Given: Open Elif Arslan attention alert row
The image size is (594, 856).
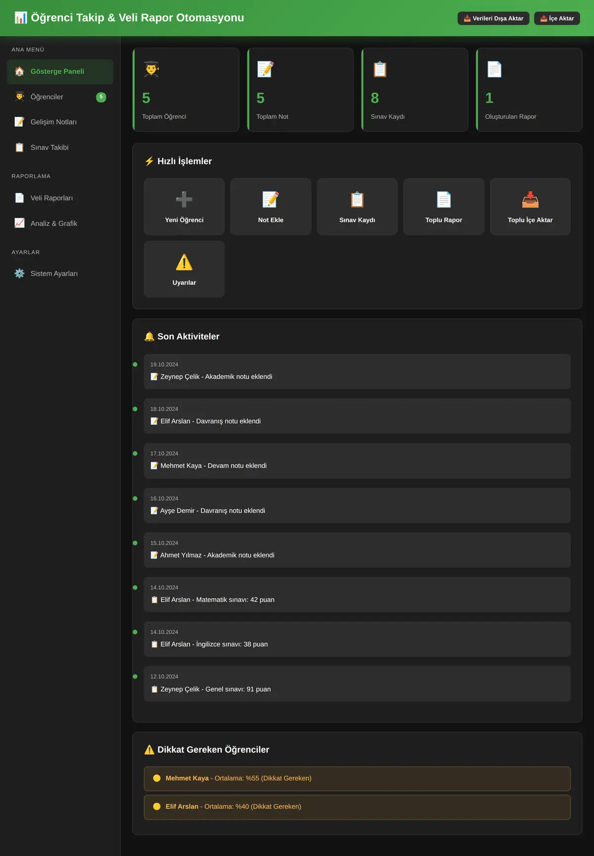Looking at the screenshot, I should click(357, 807).
